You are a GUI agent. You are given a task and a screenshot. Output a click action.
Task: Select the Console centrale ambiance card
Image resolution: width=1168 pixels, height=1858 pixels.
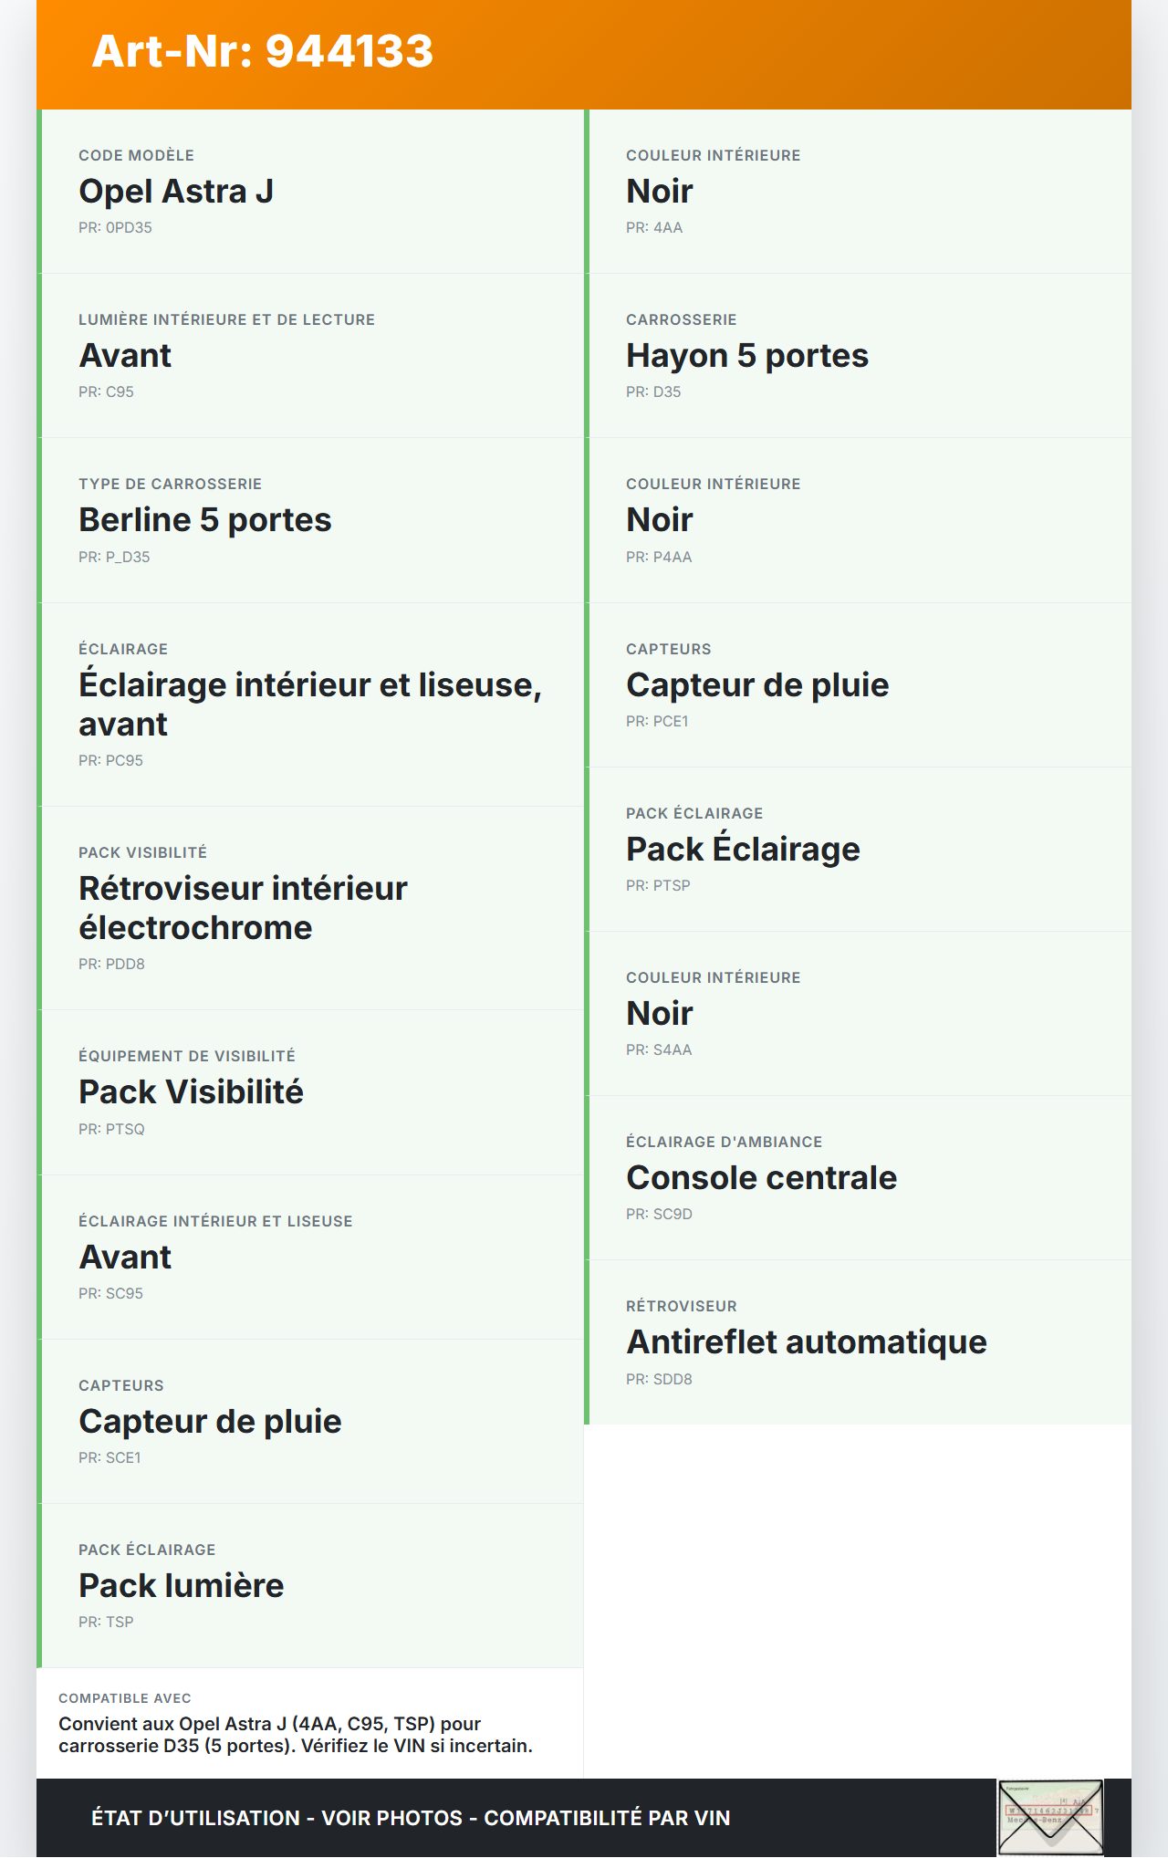[858, 1177]
